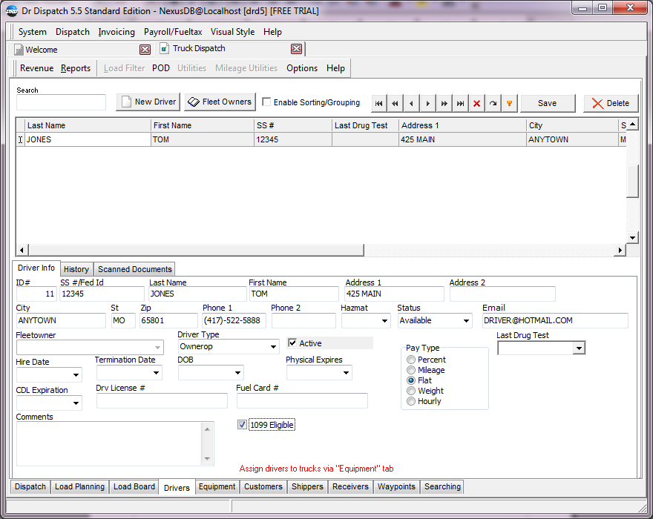Screen dimensions: 653x519
Task: Click the Fuel Card # field
Action: [x=302, y=401]
